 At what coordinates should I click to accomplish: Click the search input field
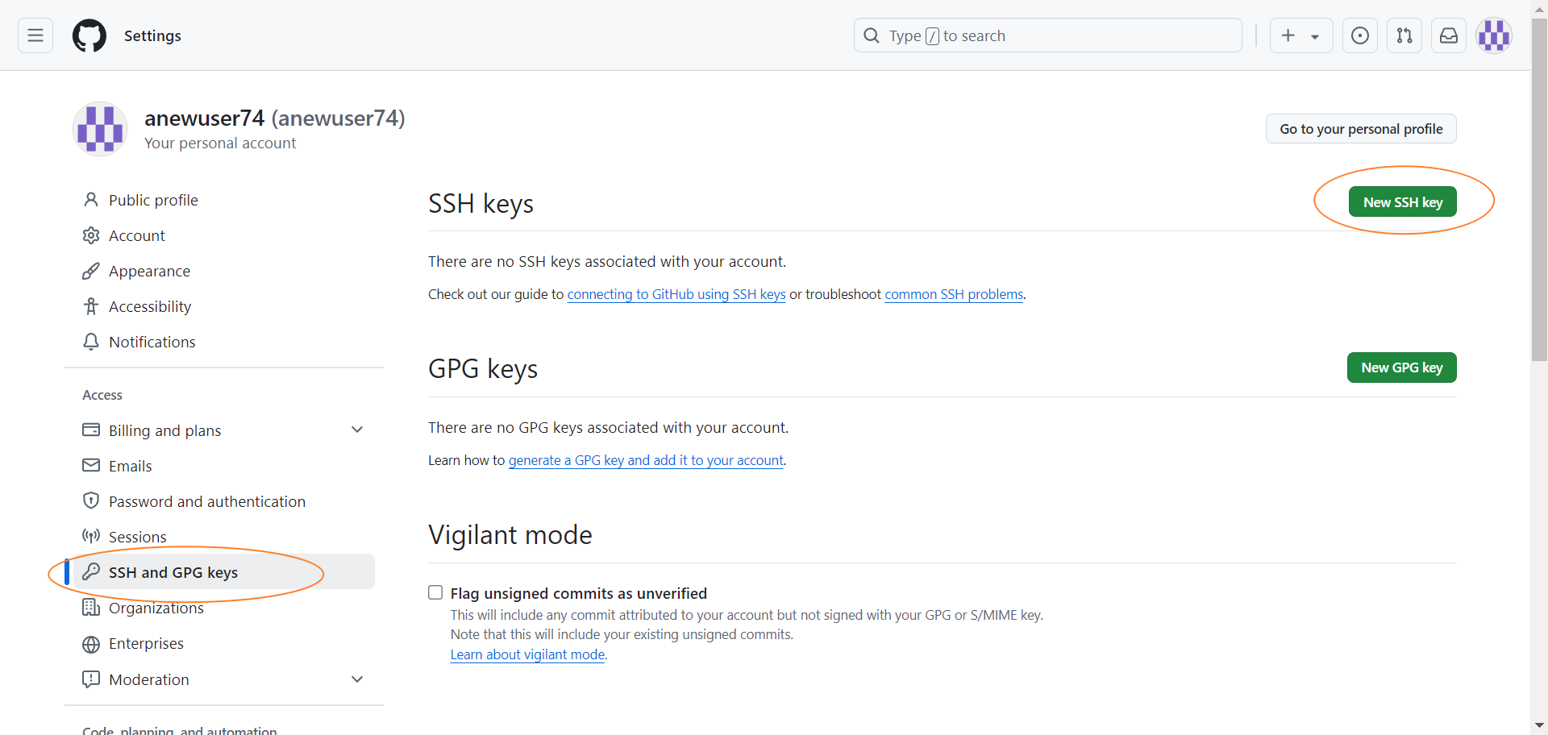click(x=1048, y=35)
